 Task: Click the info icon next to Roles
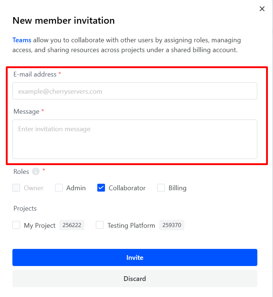(x=35, y=172)
